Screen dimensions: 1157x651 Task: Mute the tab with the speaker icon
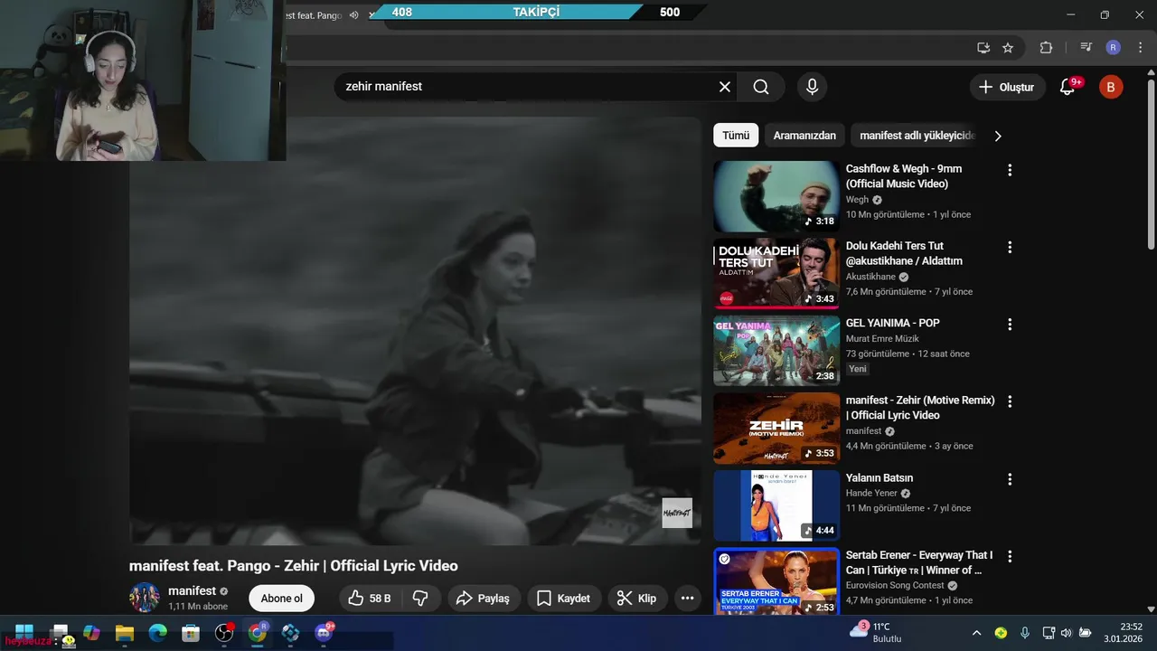353,14
